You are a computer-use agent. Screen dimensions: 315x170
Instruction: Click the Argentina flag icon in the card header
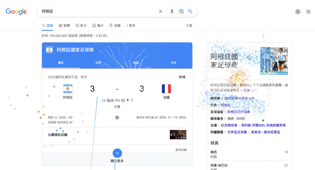tap(49, 50)
